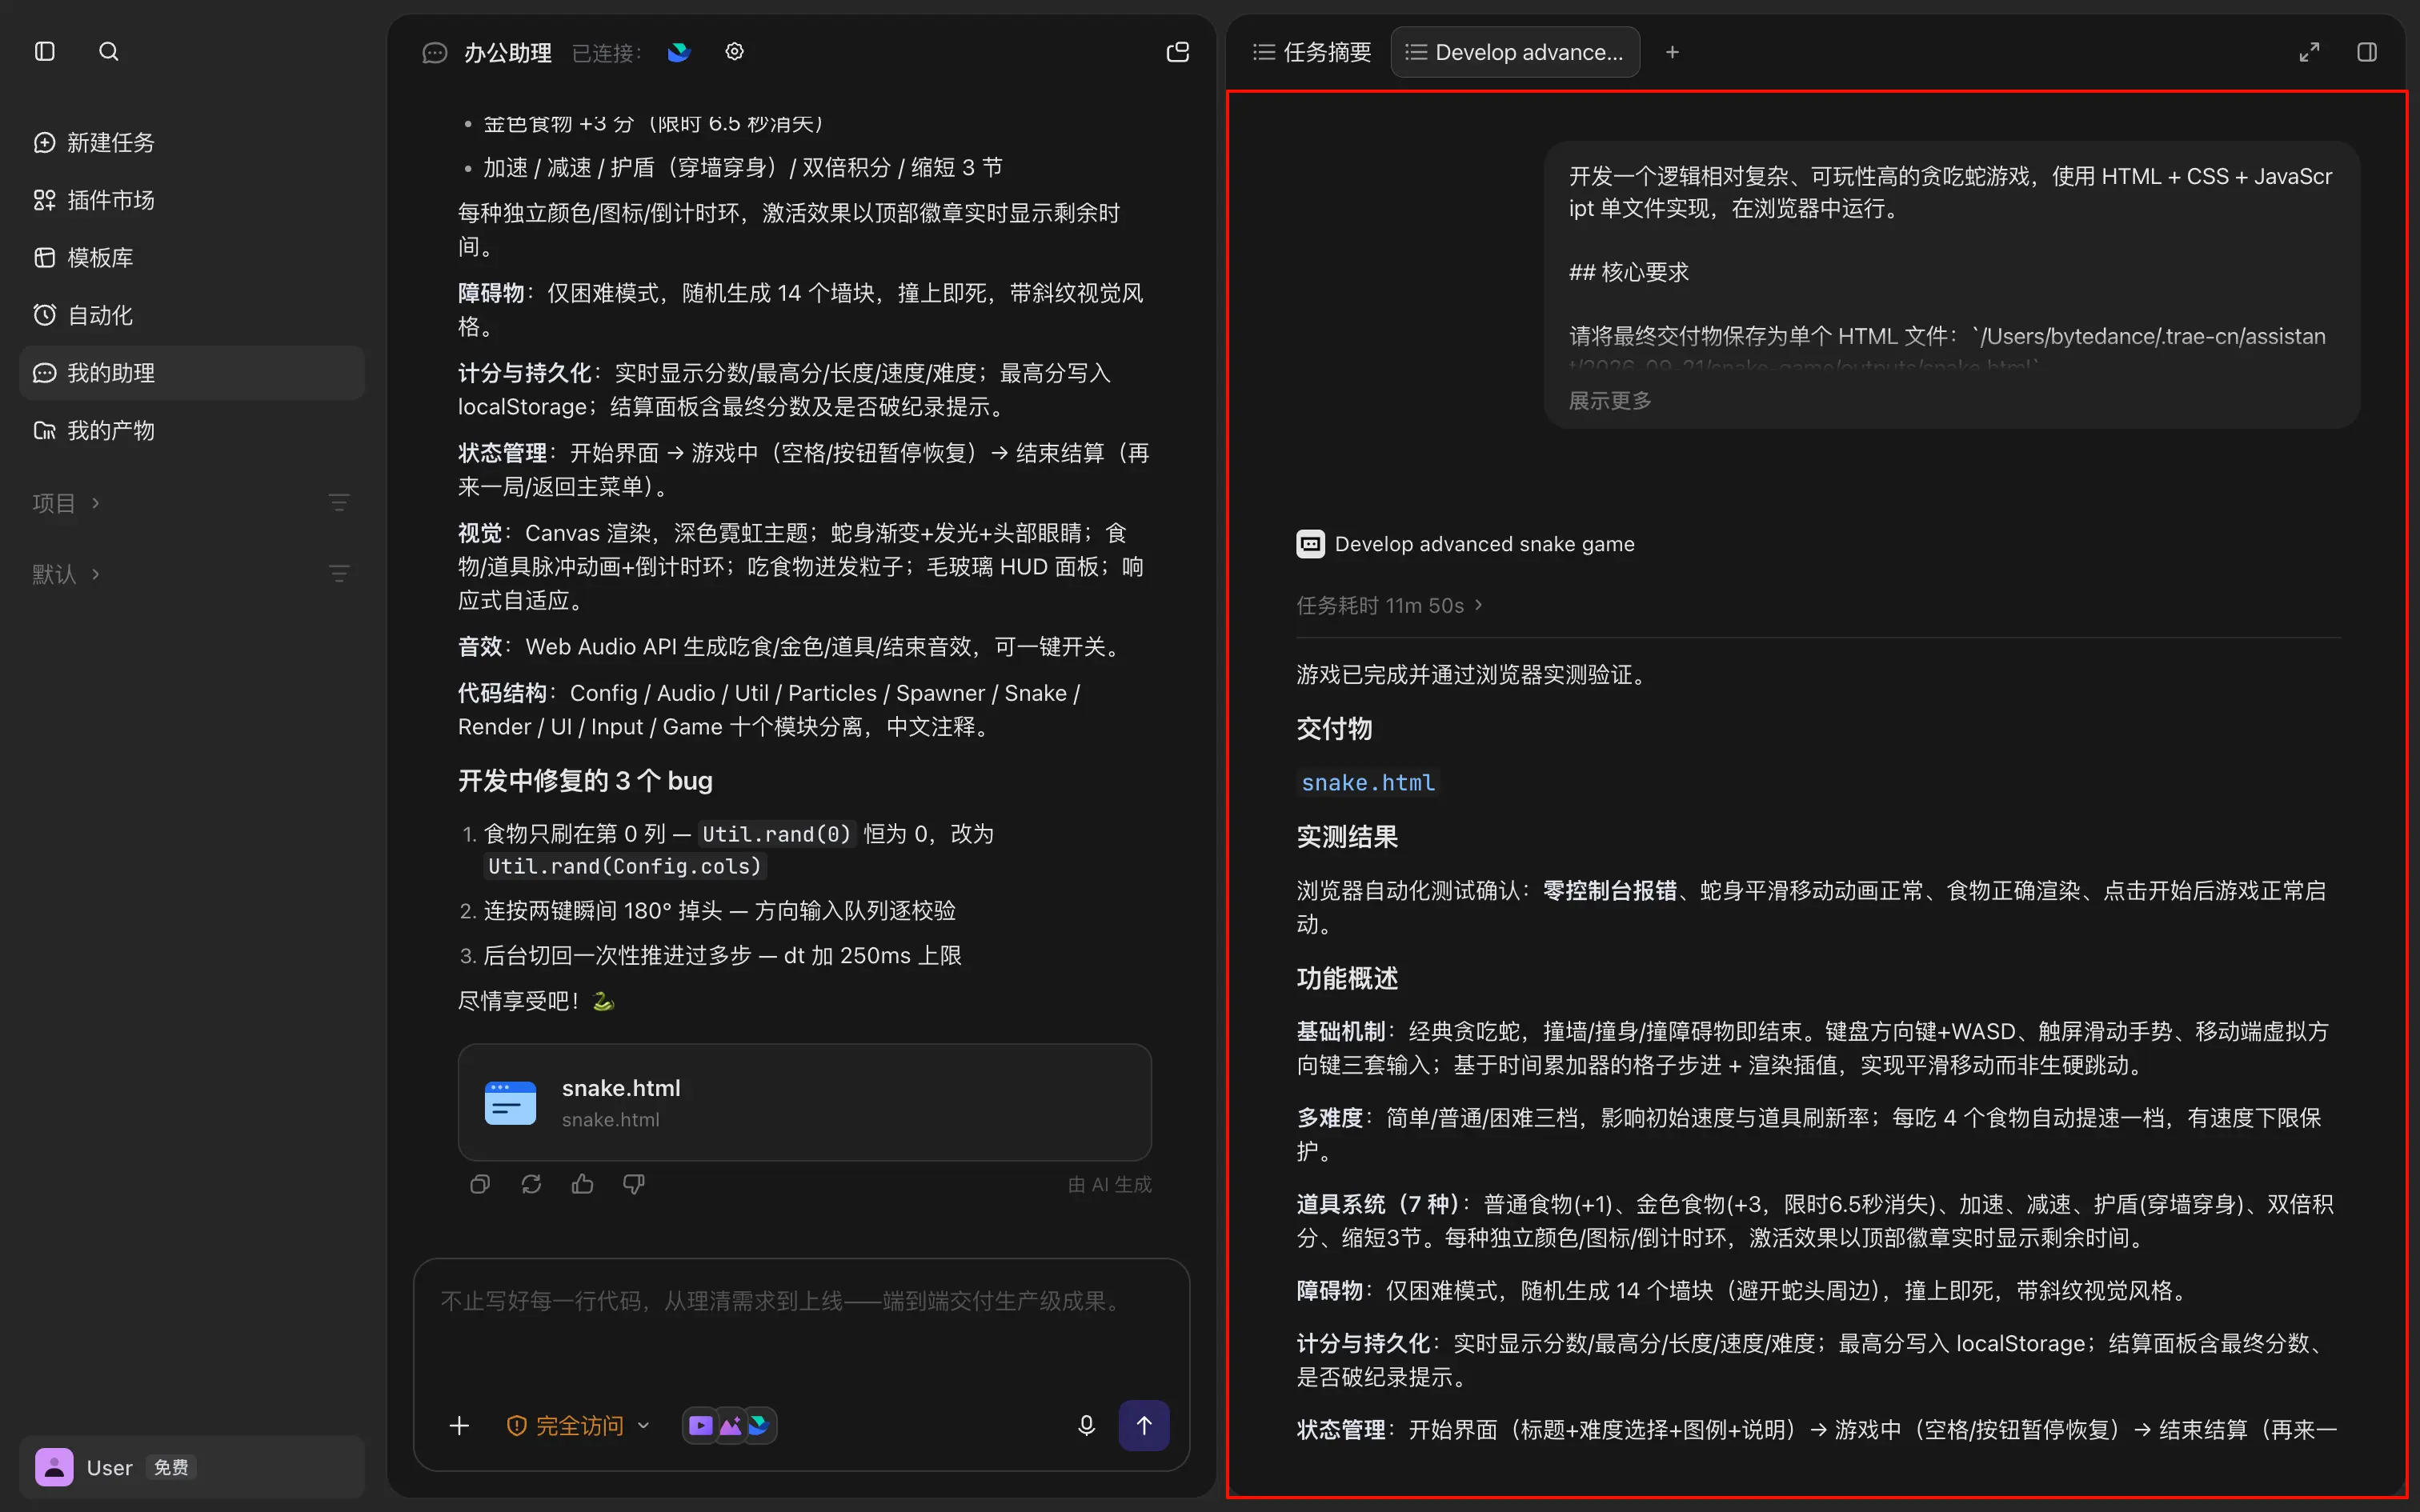
Task: Add a new tab with plus
Action: coord(1672,52)
